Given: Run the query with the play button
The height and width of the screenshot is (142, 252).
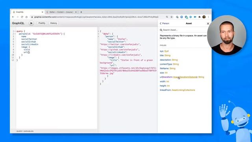Looking at the screenshot, I should (x=31, y=23).
